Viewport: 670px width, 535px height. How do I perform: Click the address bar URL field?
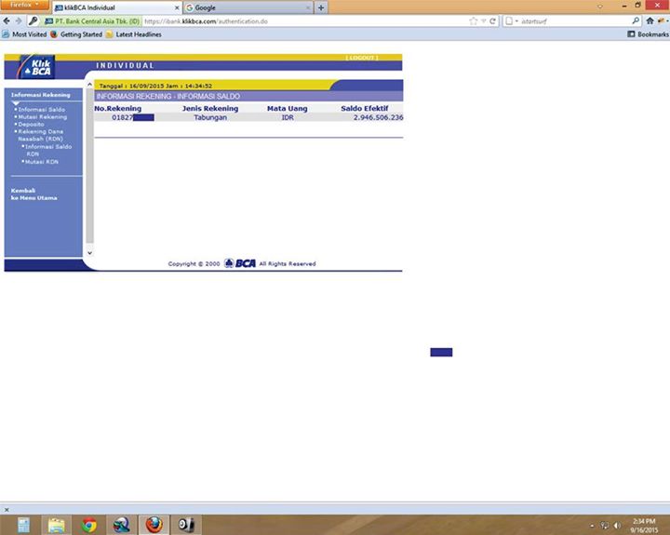point(304,21)
